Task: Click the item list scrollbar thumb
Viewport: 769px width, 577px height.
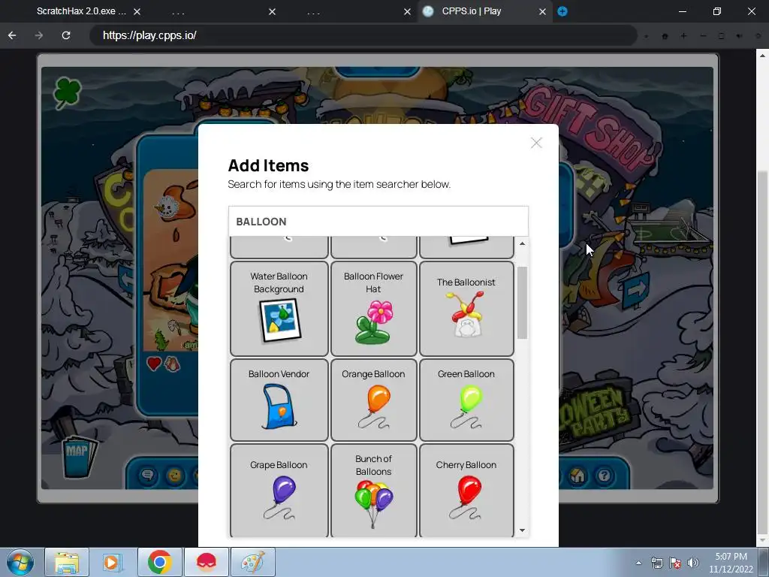Action: (x=523, y=303)
